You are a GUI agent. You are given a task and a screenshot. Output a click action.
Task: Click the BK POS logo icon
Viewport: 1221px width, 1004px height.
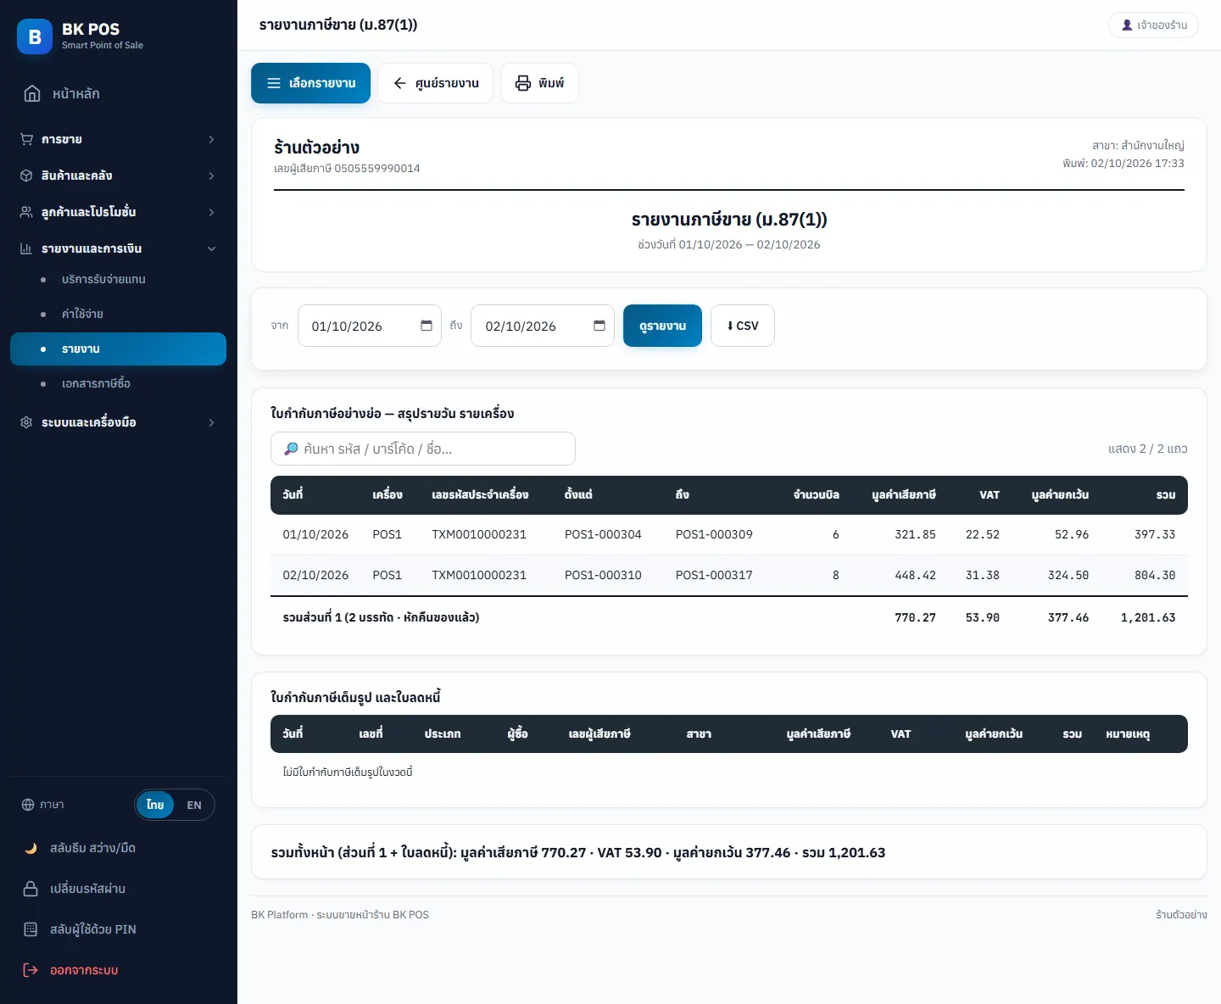point(35,36)
